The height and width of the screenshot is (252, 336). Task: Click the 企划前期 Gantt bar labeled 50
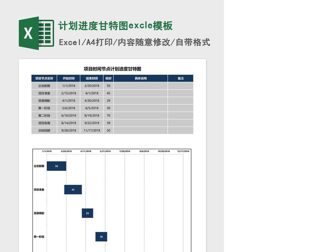coord(57,166)
